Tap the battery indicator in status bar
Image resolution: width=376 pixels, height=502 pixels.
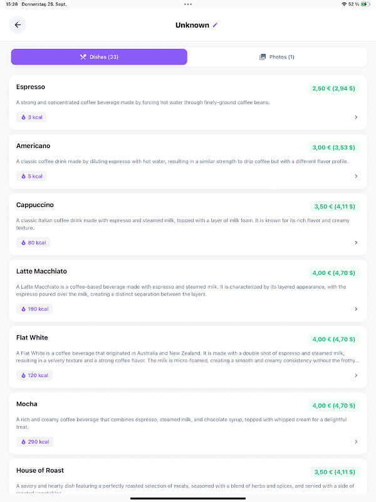[365, 4]
